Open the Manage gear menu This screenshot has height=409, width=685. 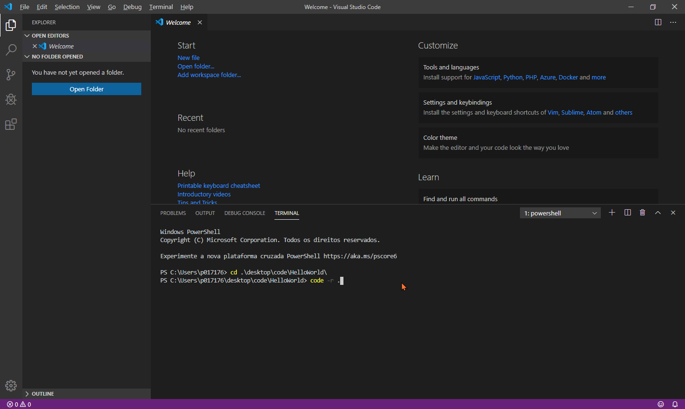pyautogui.click(x=11, y=385)
